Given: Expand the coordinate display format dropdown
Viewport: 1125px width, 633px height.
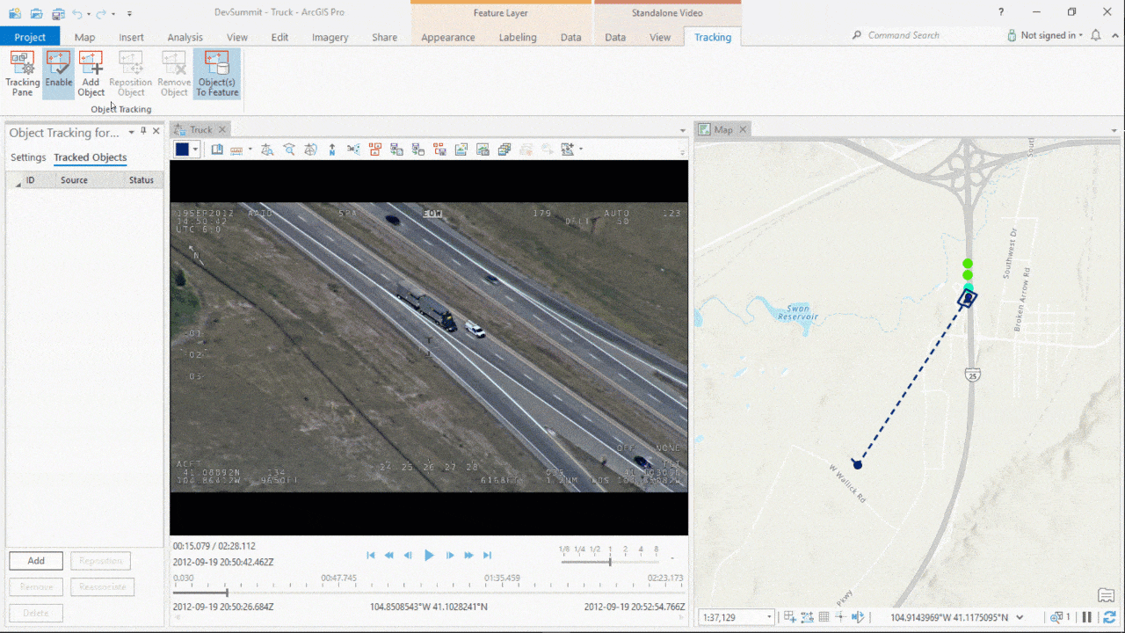Looking at the screenshot, I should coord(1020,617).
